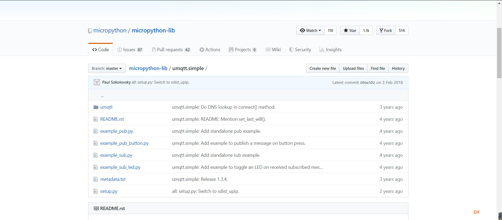This screenshot has height=220, width=502.
Task: Click the file icon beside metadata.txt
Action: [95, 179]
